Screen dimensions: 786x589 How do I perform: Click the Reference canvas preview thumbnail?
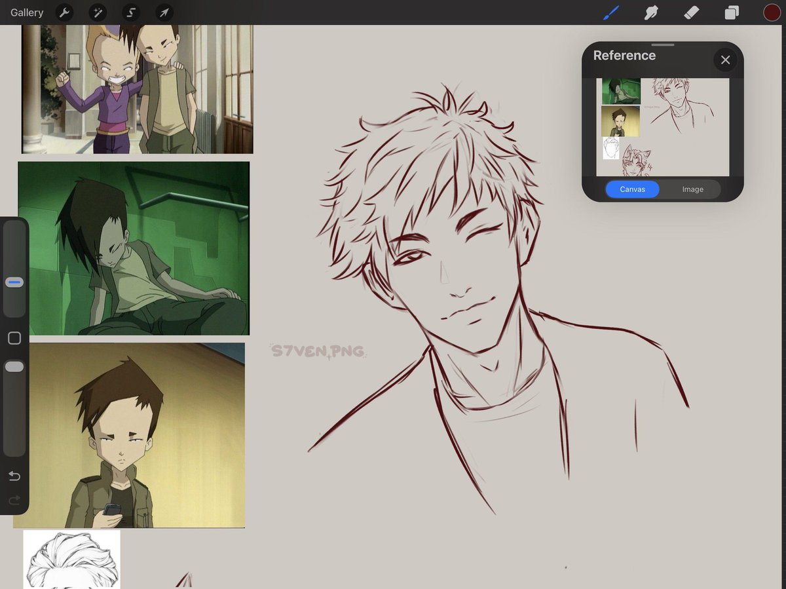click(662, 127)
